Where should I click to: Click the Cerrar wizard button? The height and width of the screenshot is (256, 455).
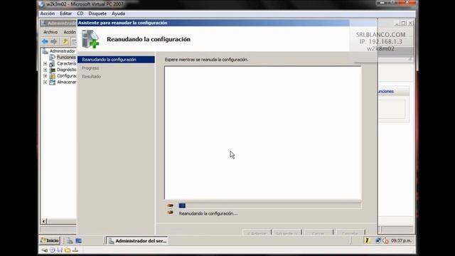[318, 233]
